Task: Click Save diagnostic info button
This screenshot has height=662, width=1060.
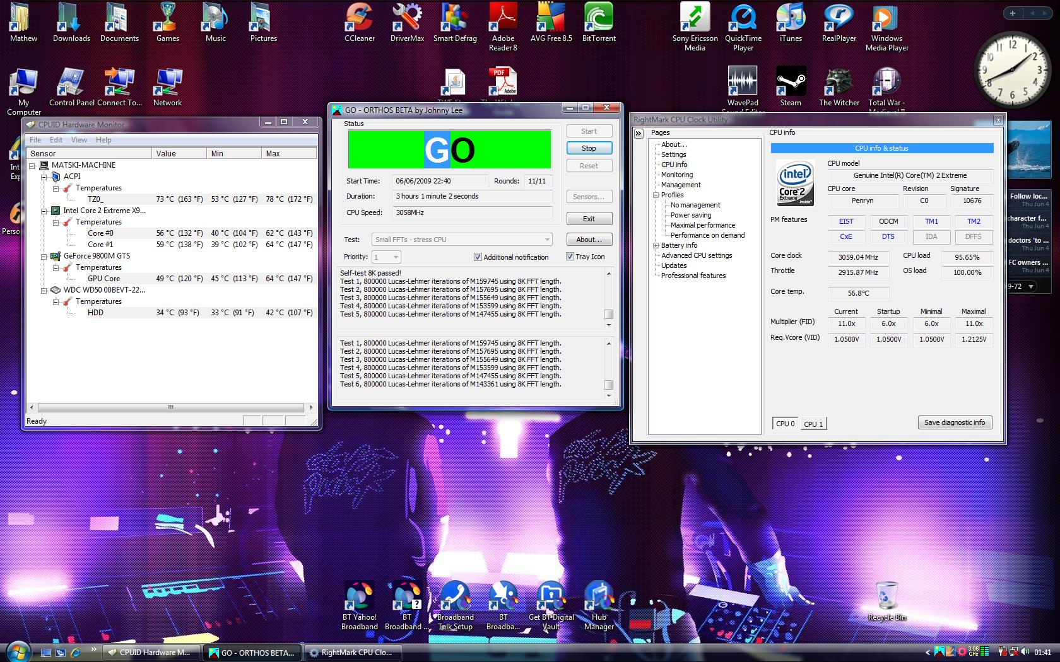Action: (x=955, y=422)
